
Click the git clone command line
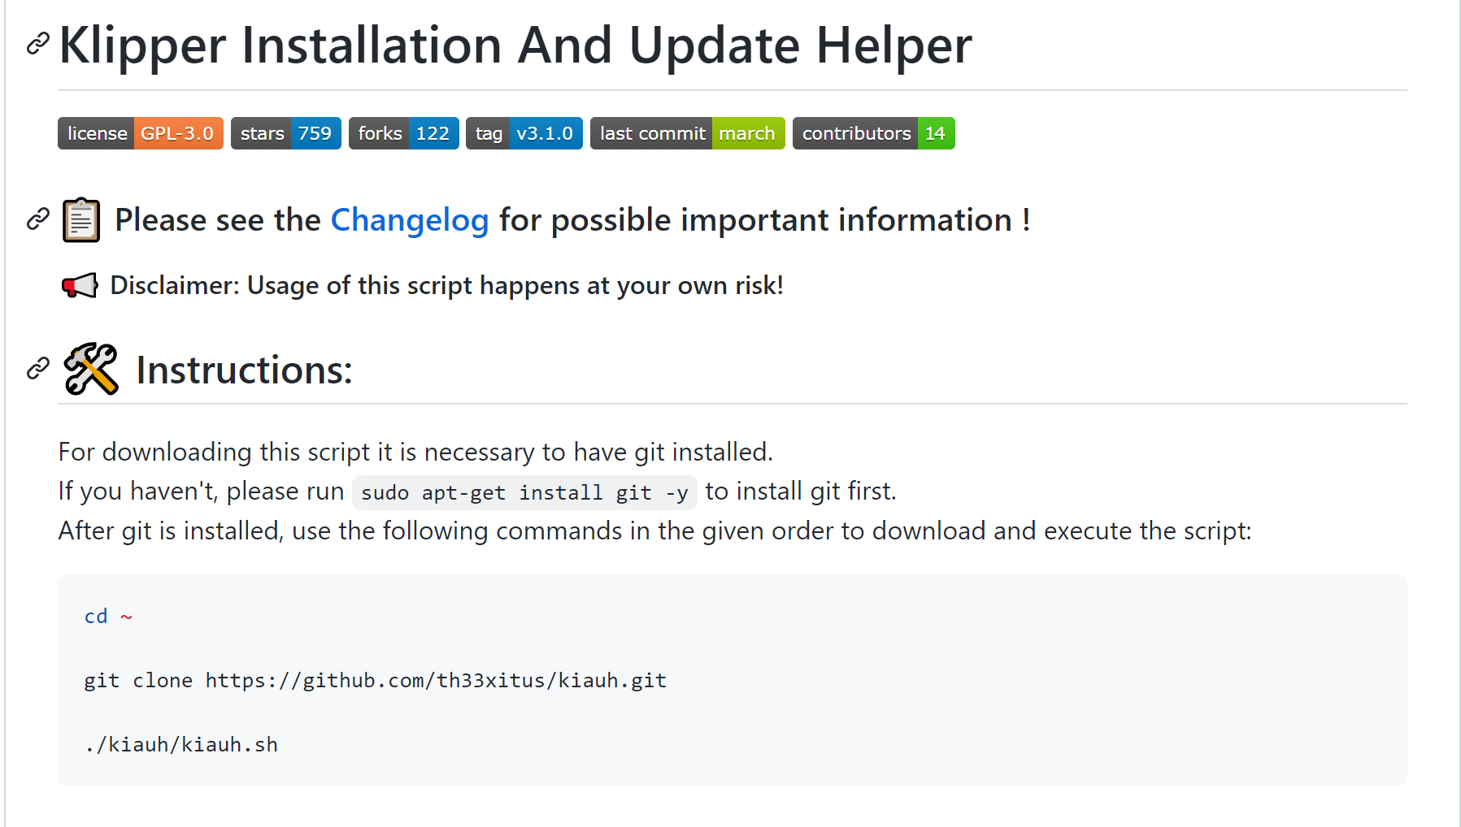pos(376,681)
